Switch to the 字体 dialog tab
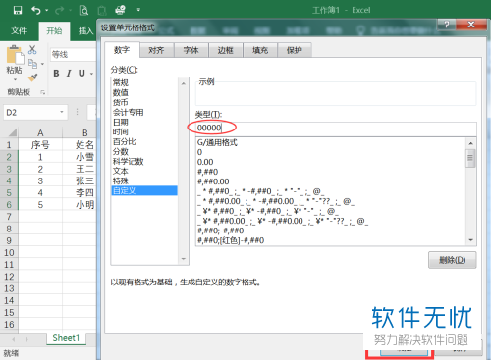 pos(191,50)
